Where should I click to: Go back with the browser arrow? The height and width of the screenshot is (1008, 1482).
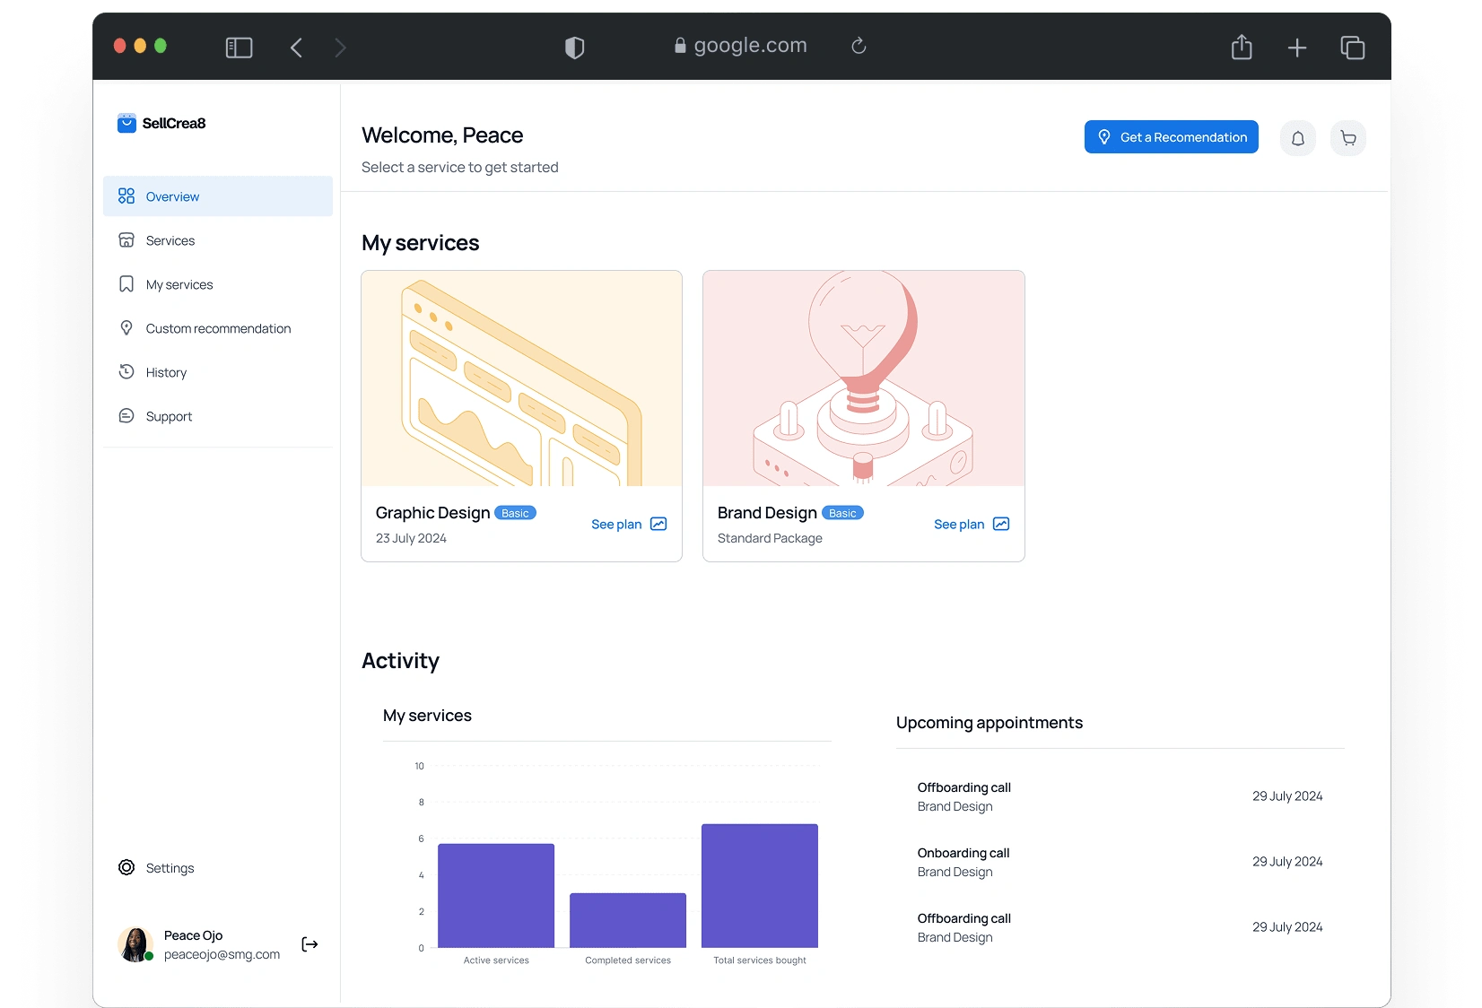tap(297, 48)
